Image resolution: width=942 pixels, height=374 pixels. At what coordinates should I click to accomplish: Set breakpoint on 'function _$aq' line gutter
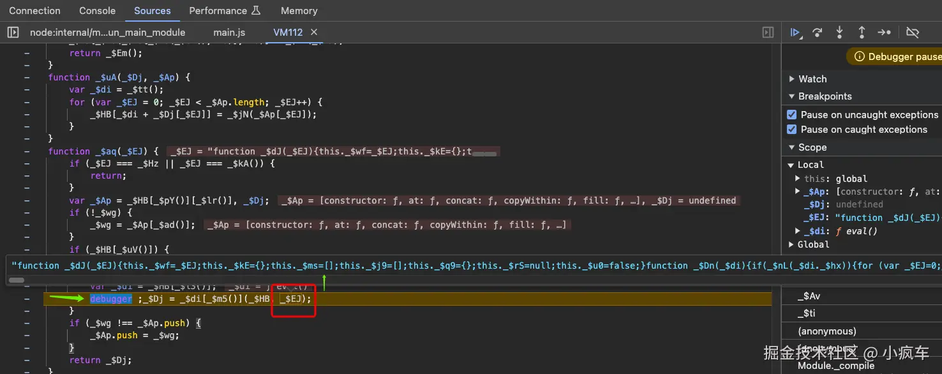[27, 151]
